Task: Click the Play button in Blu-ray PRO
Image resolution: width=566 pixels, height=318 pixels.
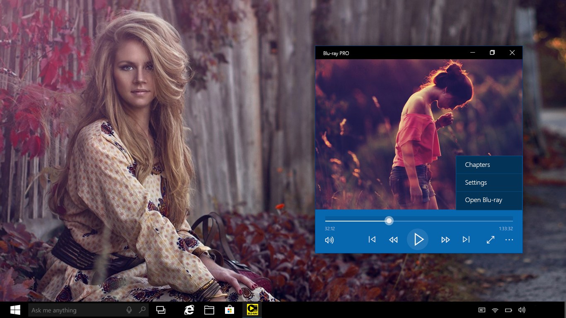Action: tap(418, 239)
